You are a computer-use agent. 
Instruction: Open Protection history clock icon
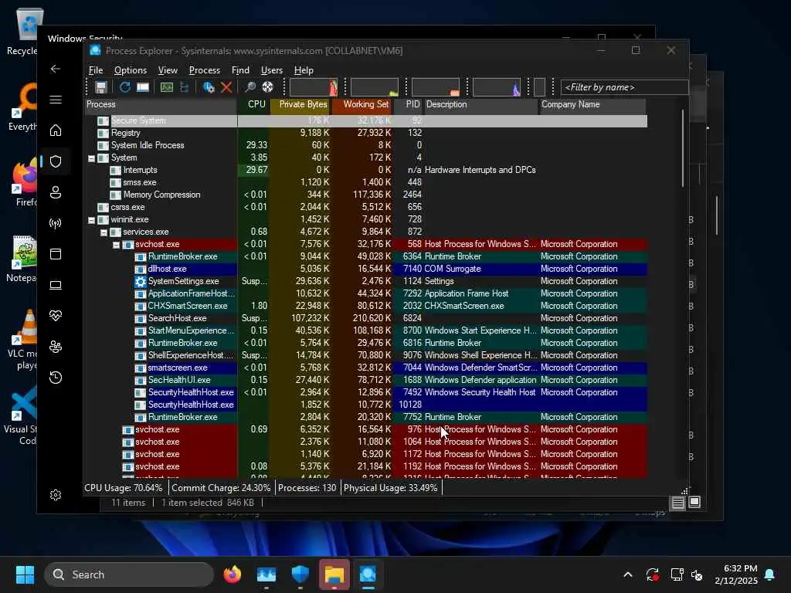point(56,378)
